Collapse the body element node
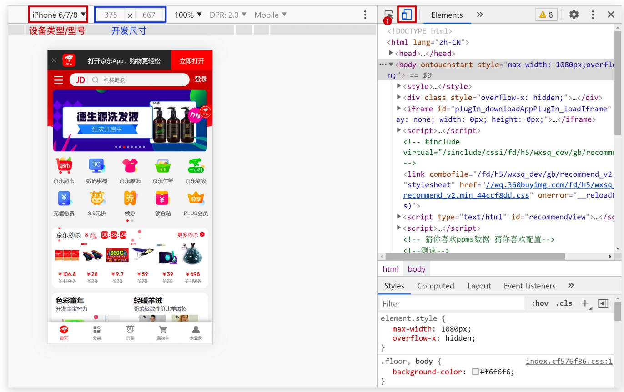624x392 pixels. (x=391, y=65)
